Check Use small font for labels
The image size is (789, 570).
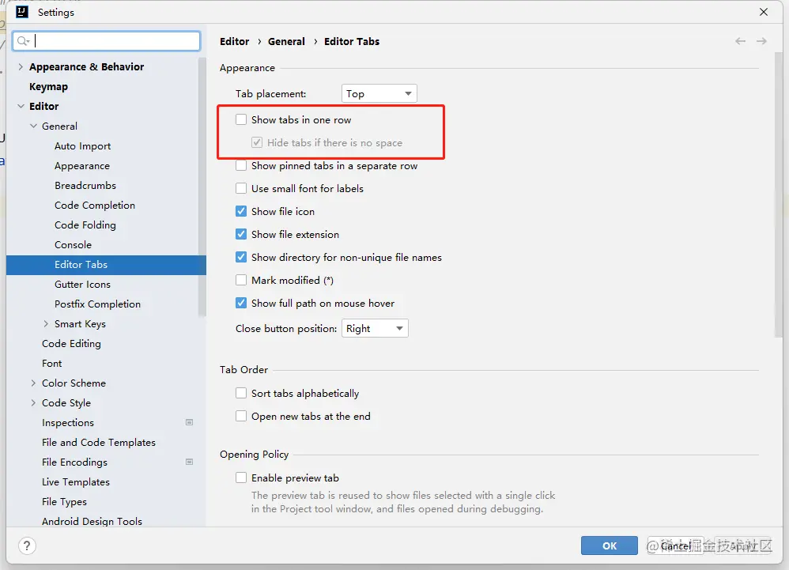point(241,189)
